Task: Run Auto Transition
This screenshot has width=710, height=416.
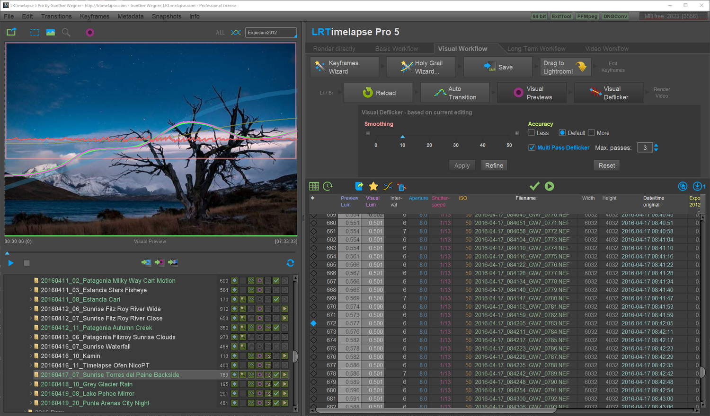Action: [455, 93]
